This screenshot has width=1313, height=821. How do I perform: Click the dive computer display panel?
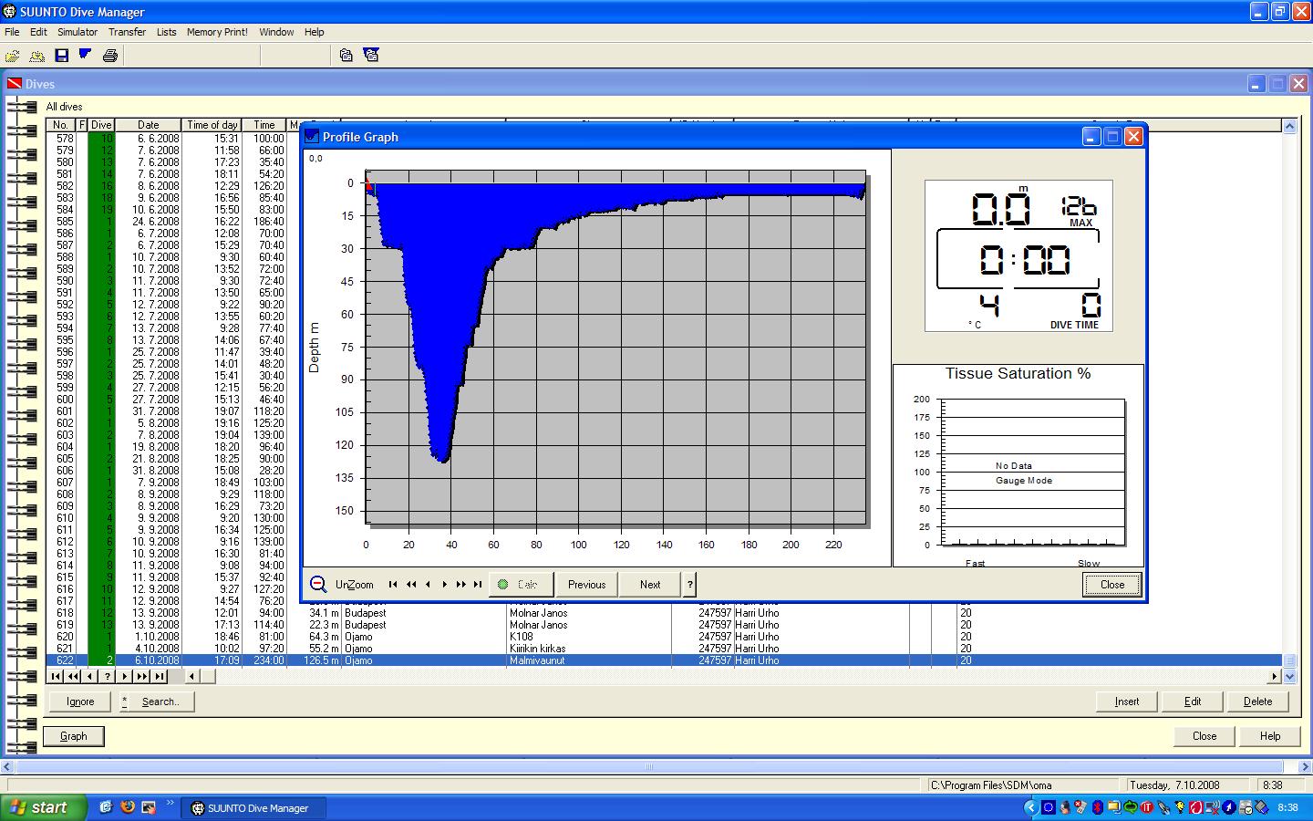pos(1018,256)
